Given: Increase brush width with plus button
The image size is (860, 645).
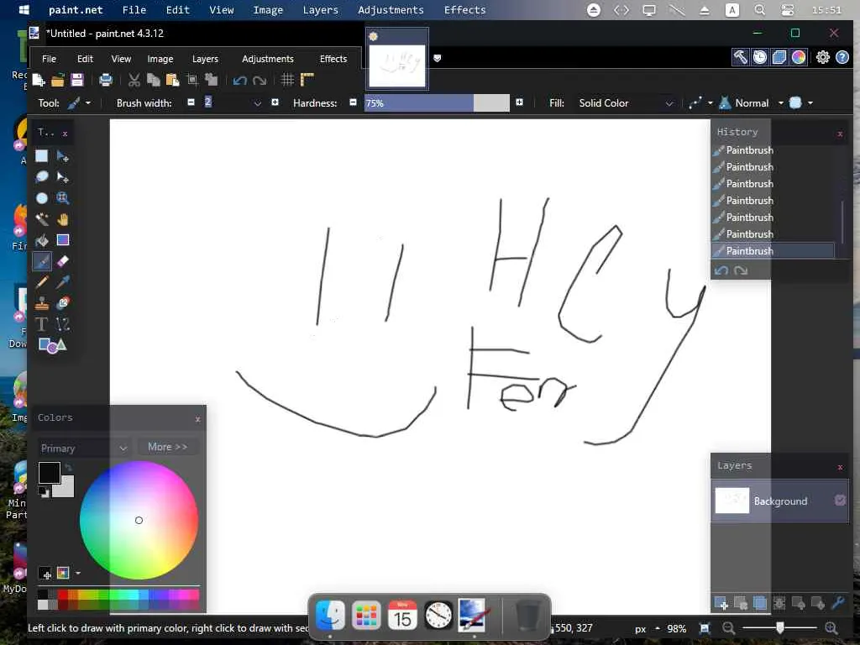Looking at the screenshot, I should (275, 102).
